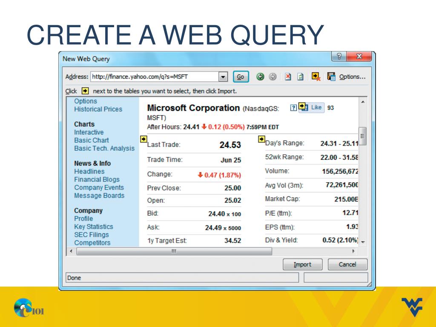Image resolution: width=436 pixels, height=327 pixels.
Task: Click the Microsoft Corporation heading
Action: click(x=194, y=108)
